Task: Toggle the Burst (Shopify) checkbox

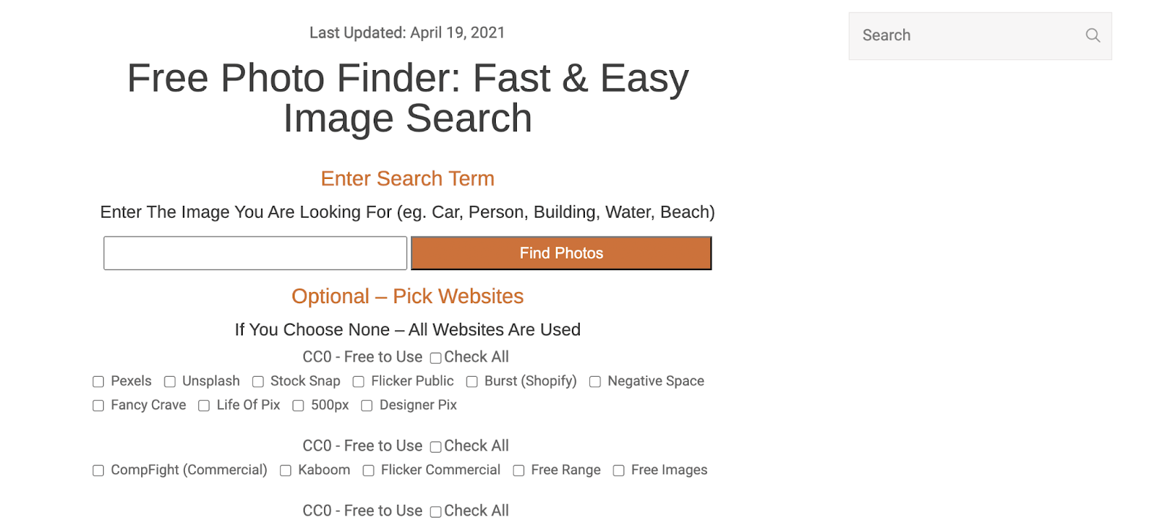Action: (x=472, y=382)
